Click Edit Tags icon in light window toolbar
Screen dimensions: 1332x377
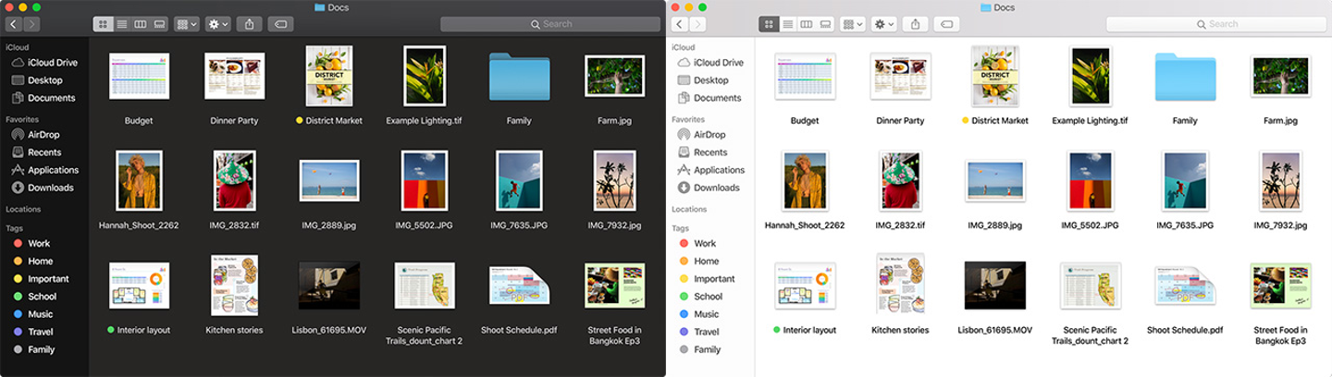point(945,24)
